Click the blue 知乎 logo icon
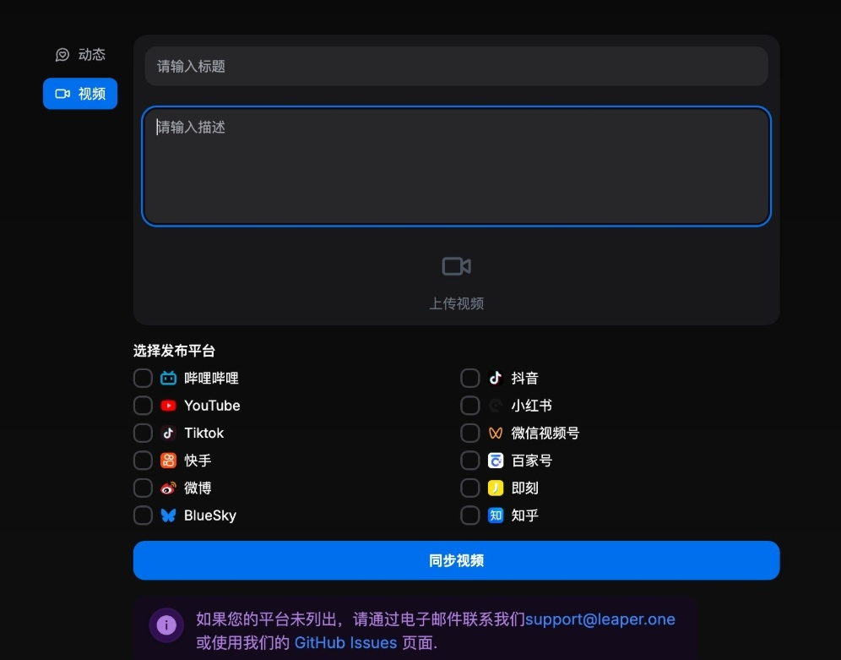The height and width of the screenshot is (660, 841). (496, 515)
